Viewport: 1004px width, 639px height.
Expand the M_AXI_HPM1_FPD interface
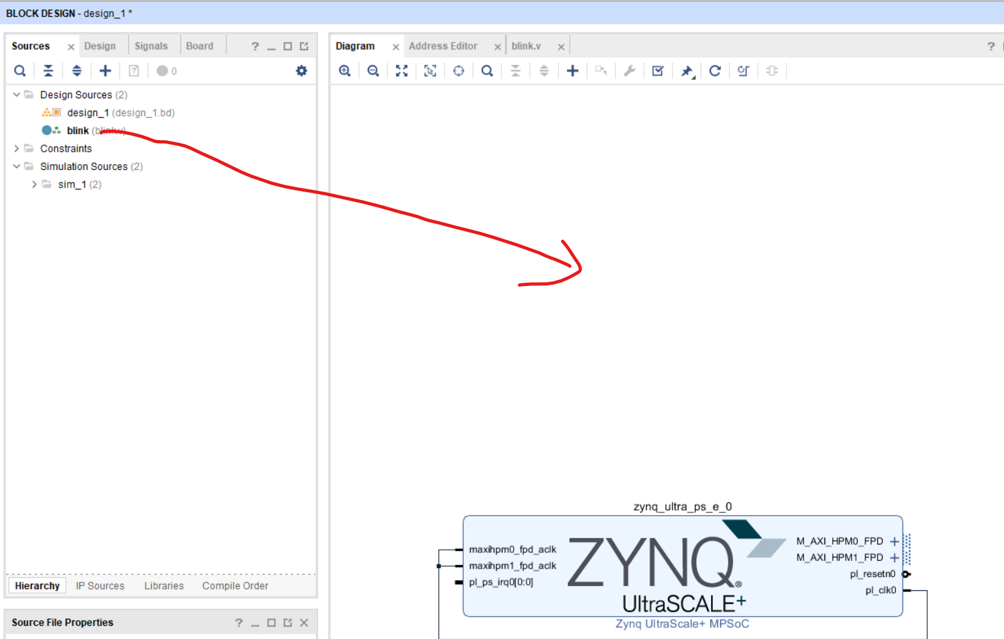click(894, 558)
